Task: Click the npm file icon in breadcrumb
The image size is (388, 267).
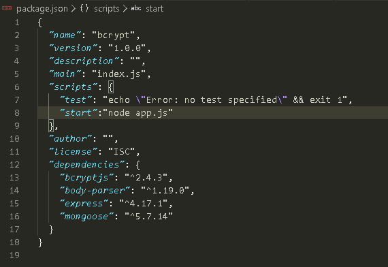Action: click(x=6, y=8)
